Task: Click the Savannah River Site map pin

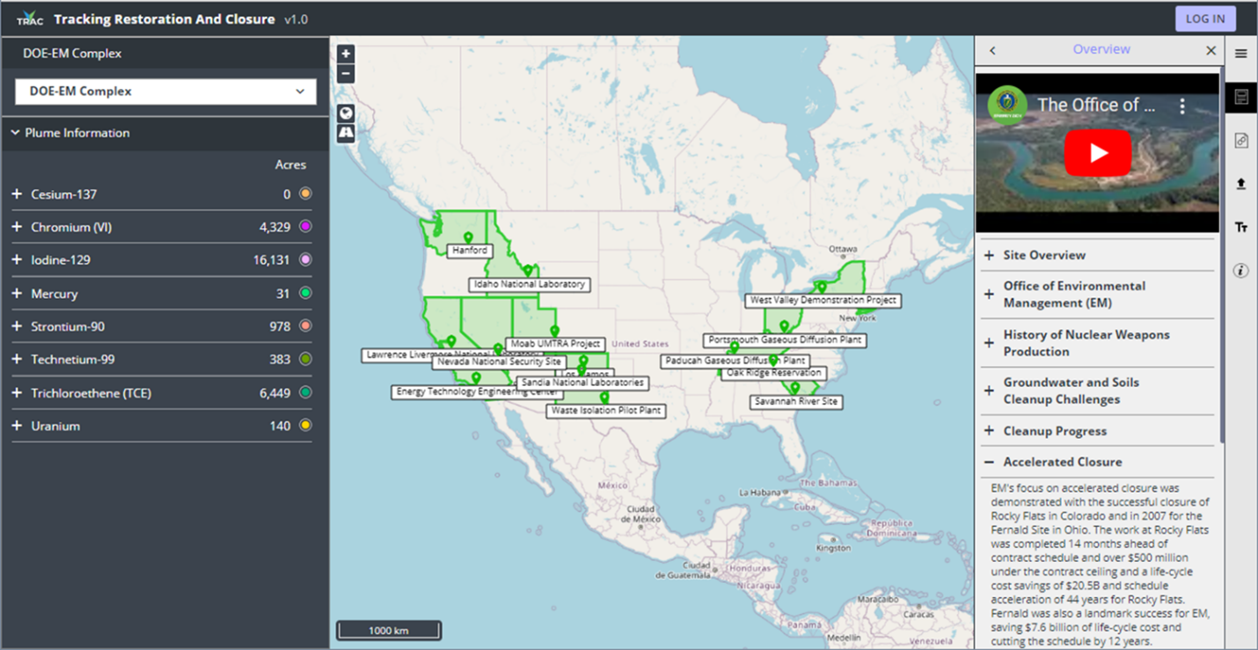Action: pos(794,388)
